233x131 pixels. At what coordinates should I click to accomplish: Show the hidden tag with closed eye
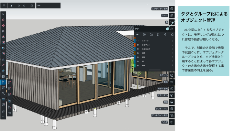click(138, 40)
